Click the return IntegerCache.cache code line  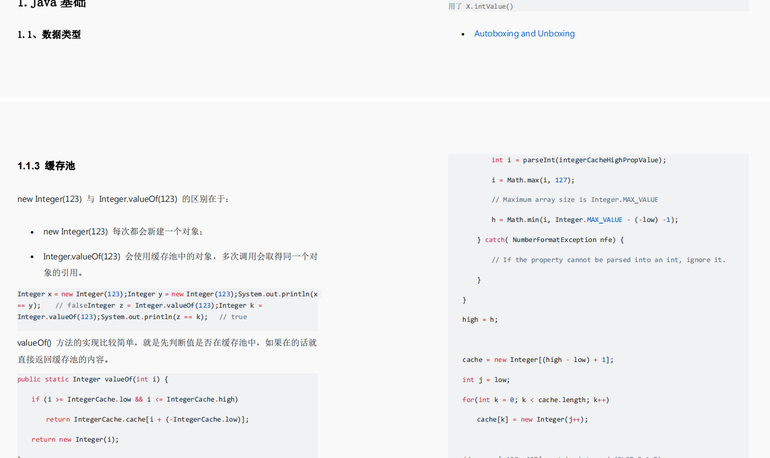tap(147, 419)
